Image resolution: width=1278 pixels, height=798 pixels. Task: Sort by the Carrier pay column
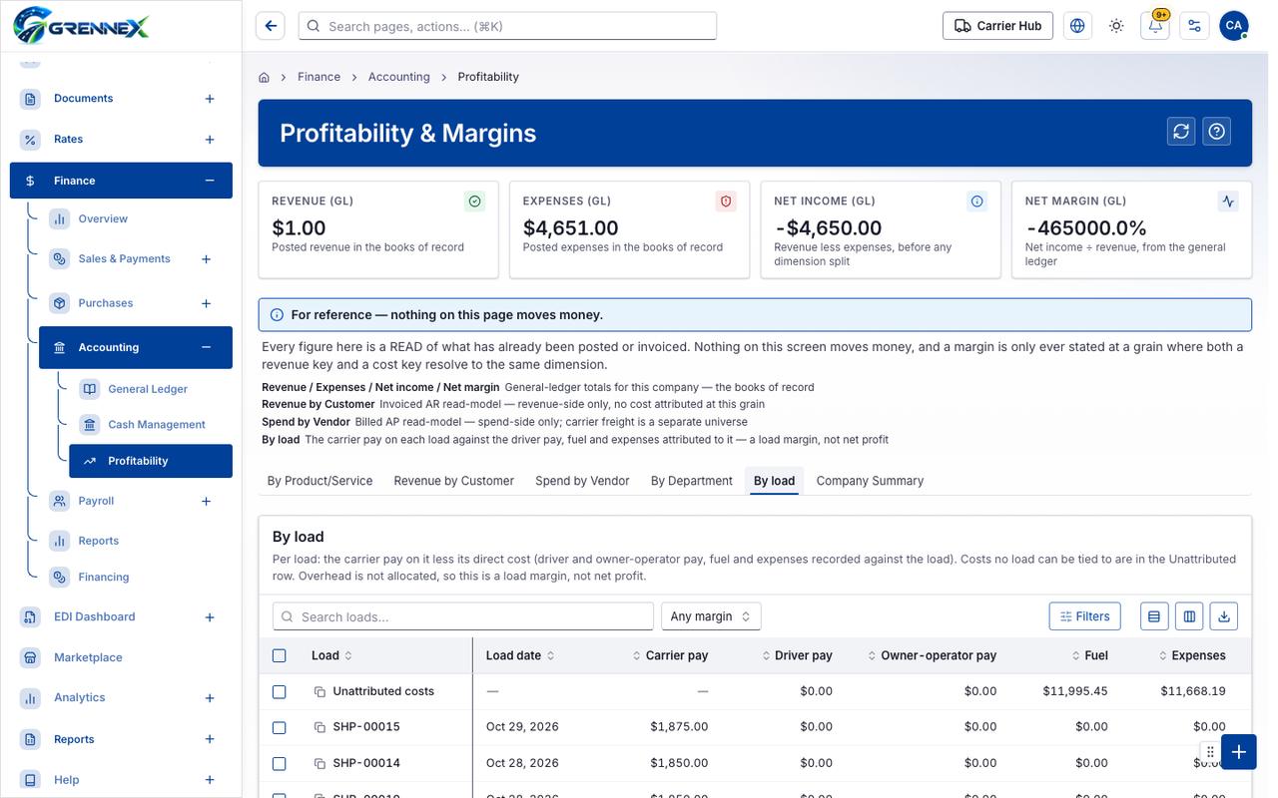click(671, 655)
